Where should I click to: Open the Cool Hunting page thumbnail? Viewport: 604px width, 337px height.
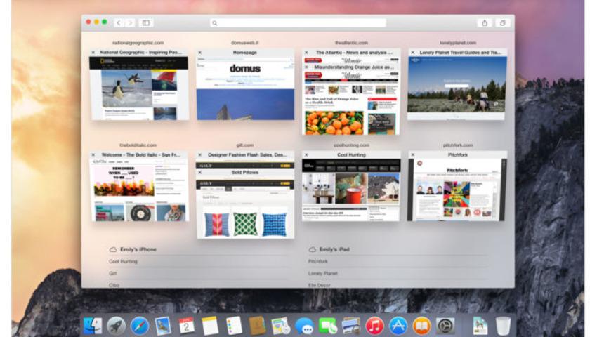coord(351,190)
